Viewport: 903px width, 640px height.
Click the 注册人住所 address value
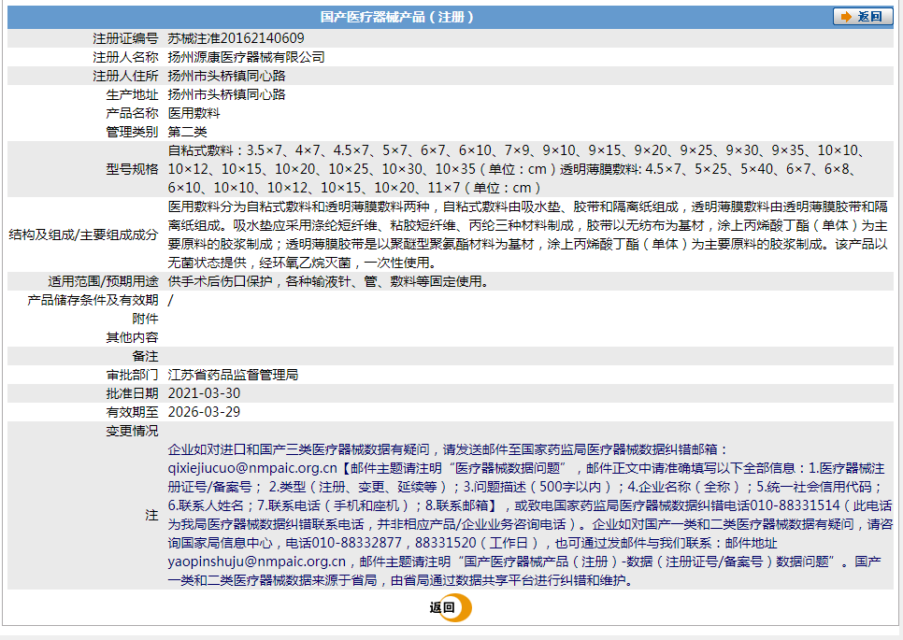coord(226,76)
